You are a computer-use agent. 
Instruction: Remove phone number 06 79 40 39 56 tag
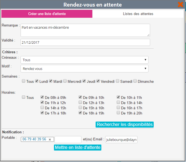click(50, 139)
